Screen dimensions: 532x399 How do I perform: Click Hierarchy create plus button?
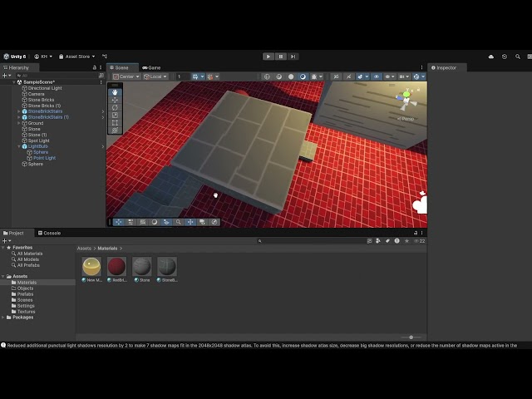point(7,76)
